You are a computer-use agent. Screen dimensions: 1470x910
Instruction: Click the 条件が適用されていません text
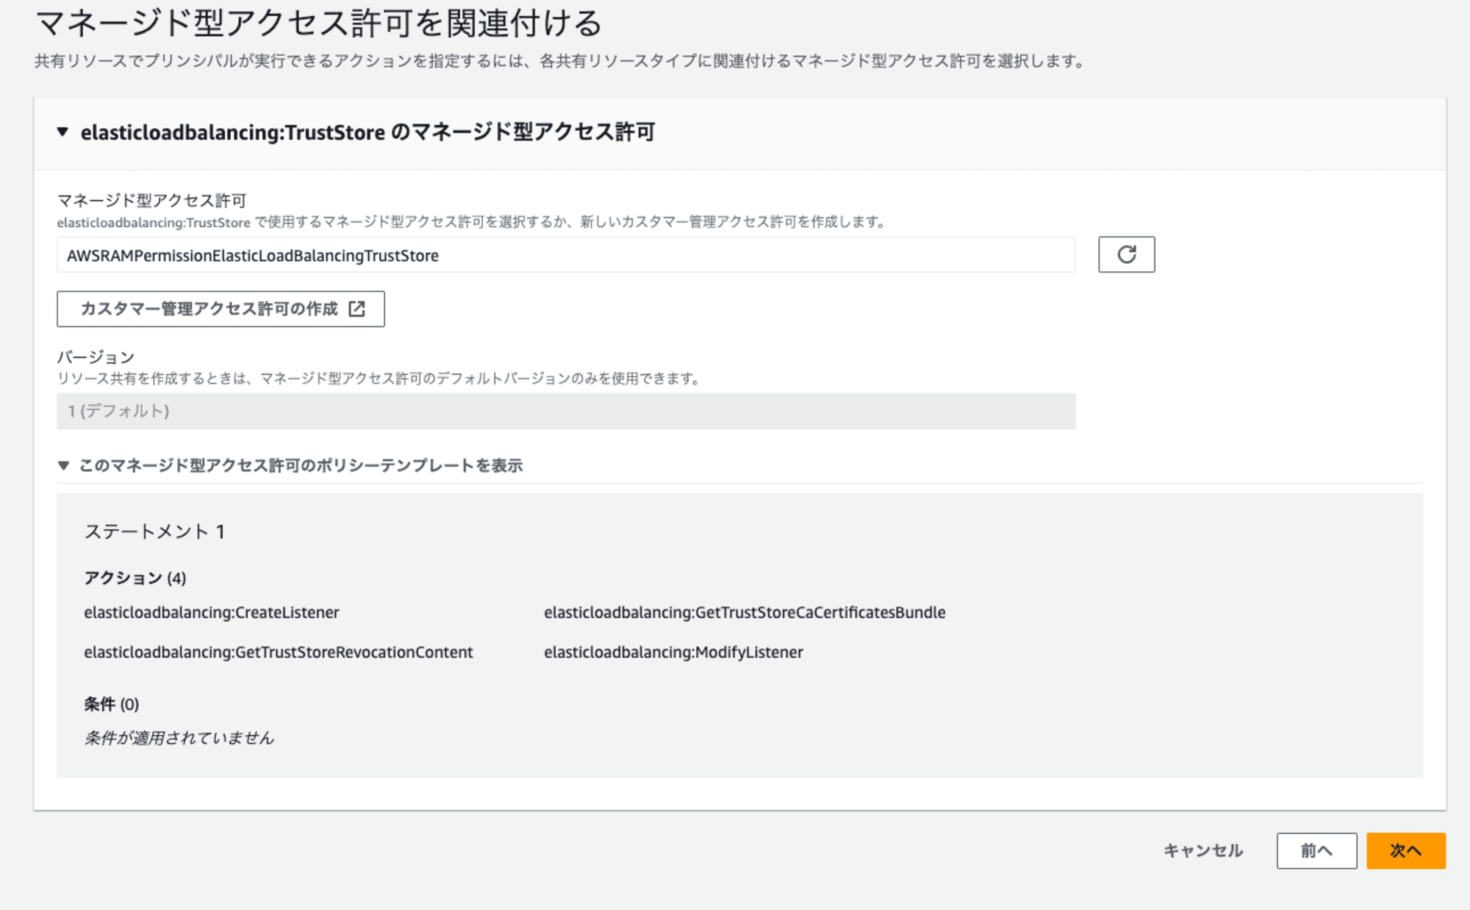[x=179, y=737]
